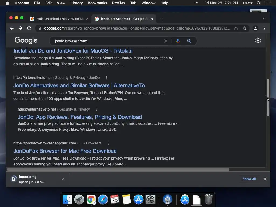Open the Chrome profile avatar

click(256, 28)
